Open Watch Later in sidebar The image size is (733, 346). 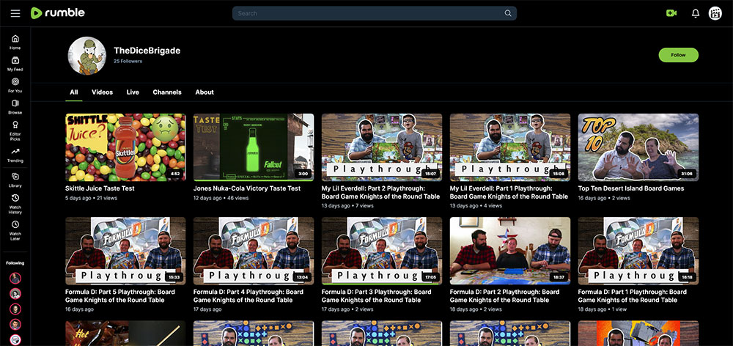[15, 230]
